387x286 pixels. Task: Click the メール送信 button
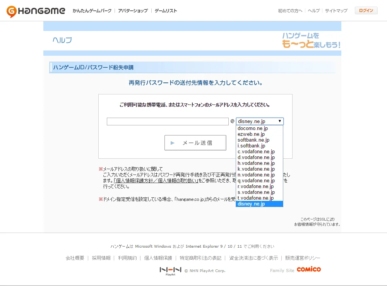[x=195, y=143]
